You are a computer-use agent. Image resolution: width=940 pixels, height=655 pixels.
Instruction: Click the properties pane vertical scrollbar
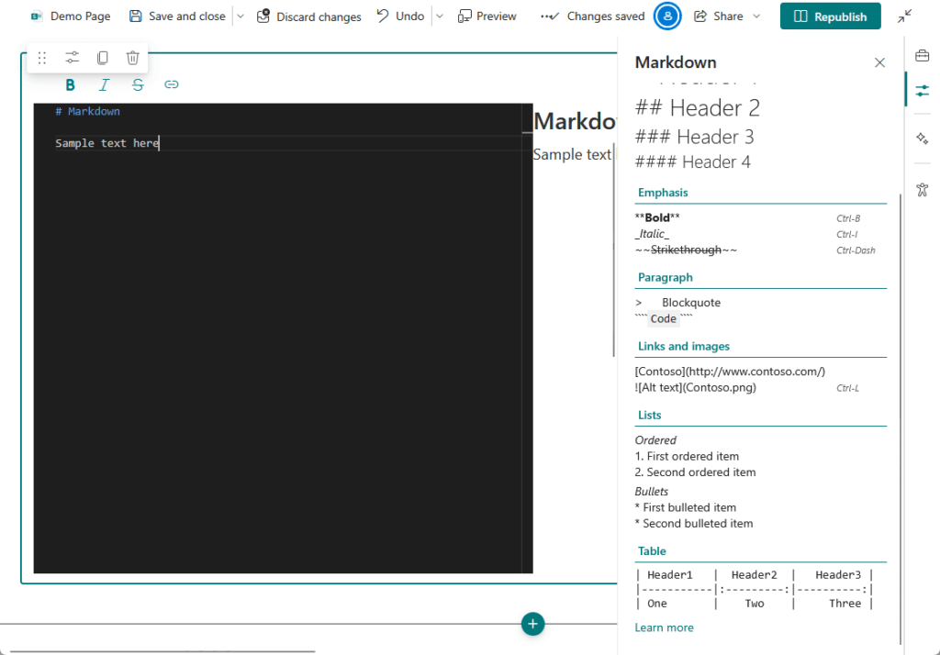pyautogui.click(x=900, y=419)
